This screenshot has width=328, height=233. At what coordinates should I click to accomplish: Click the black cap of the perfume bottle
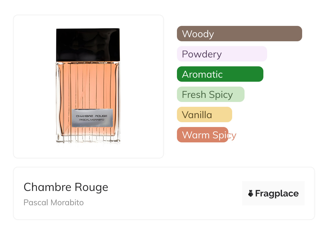pos(88,44)
